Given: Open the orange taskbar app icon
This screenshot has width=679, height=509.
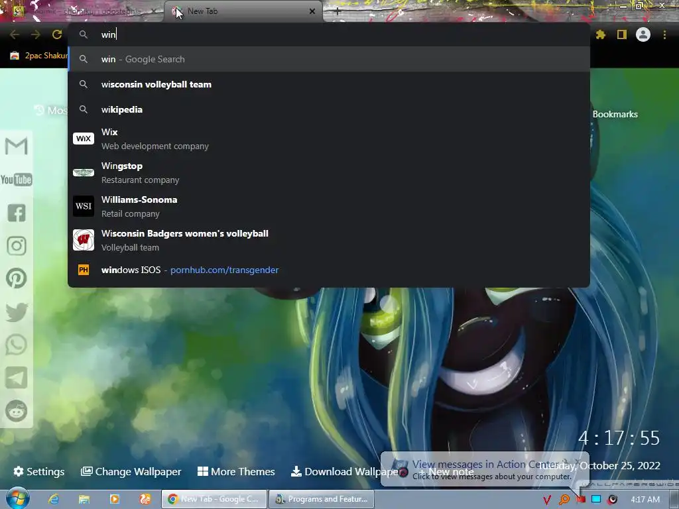Looking at the screenshot, I should coord(145,499).
